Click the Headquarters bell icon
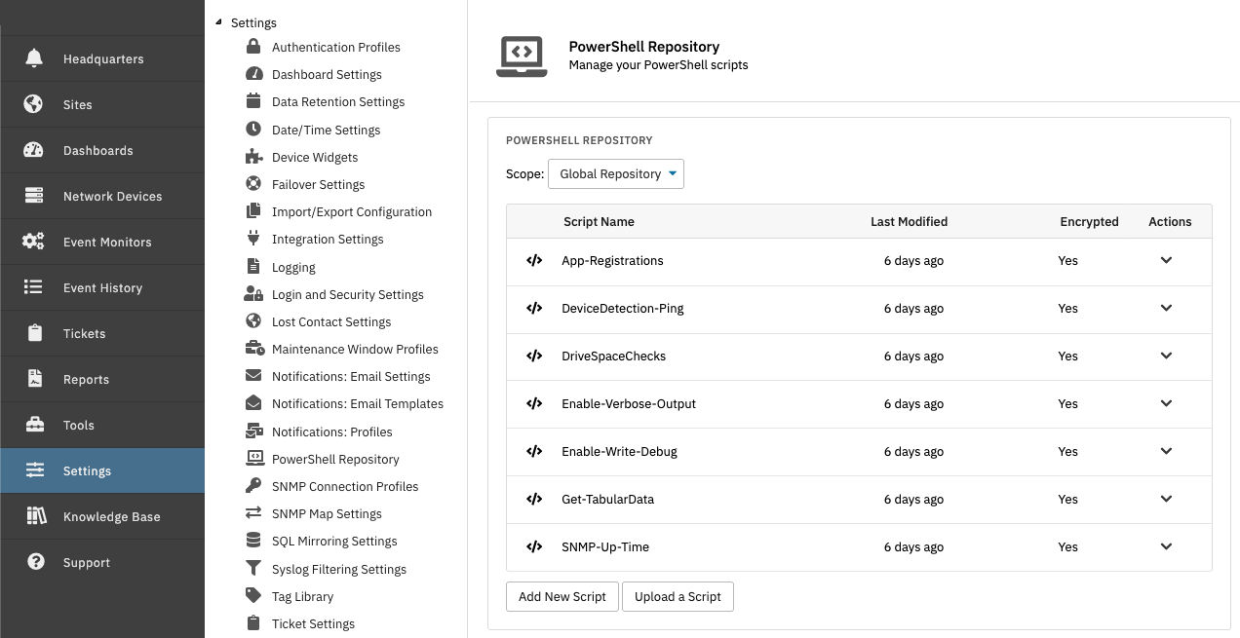This screenshot has width=1240, height=638. pyautogui.click(x=34, y=58)
